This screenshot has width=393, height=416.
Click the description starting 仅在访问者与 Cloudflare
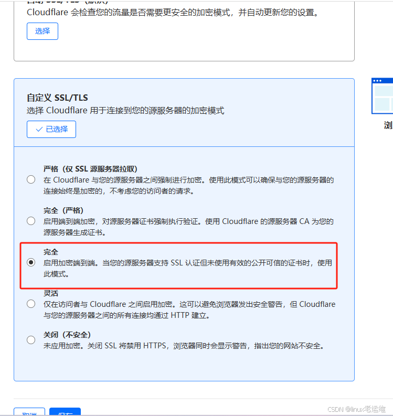(189, 310)
